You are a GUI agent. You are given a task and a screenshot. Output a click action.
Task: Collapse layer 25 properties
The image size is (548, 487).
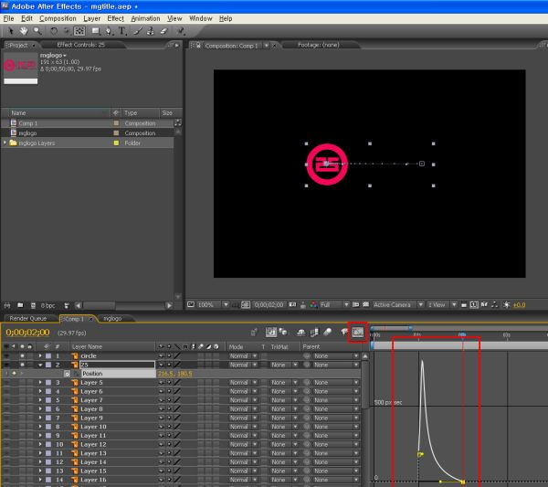pos(40,365)
